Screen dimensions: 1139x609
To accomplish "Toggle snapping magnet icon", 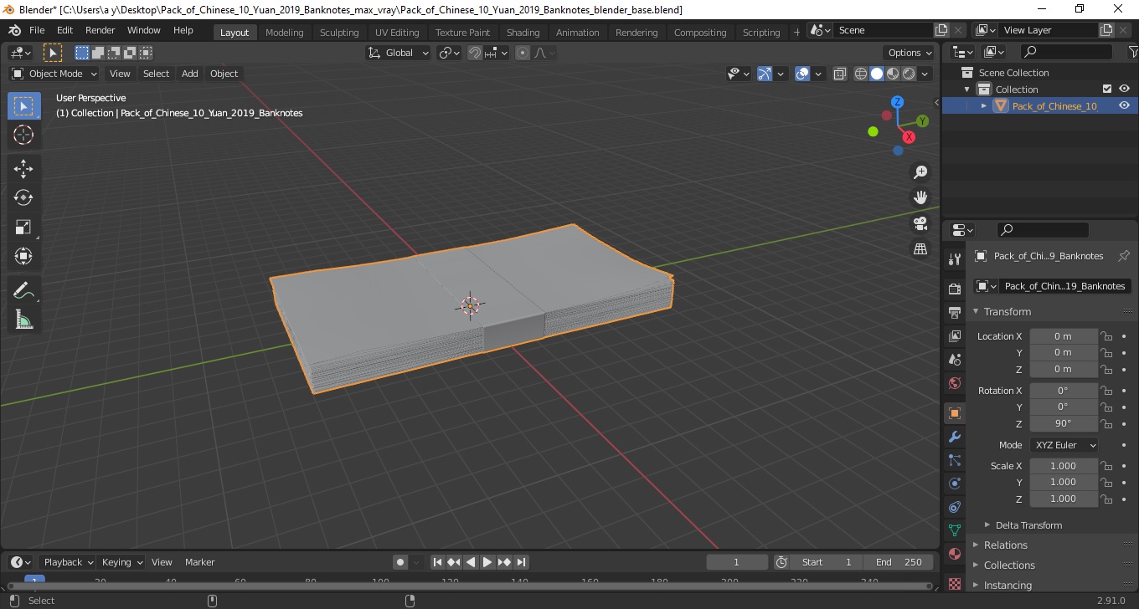I will click(x=475, y=53).
